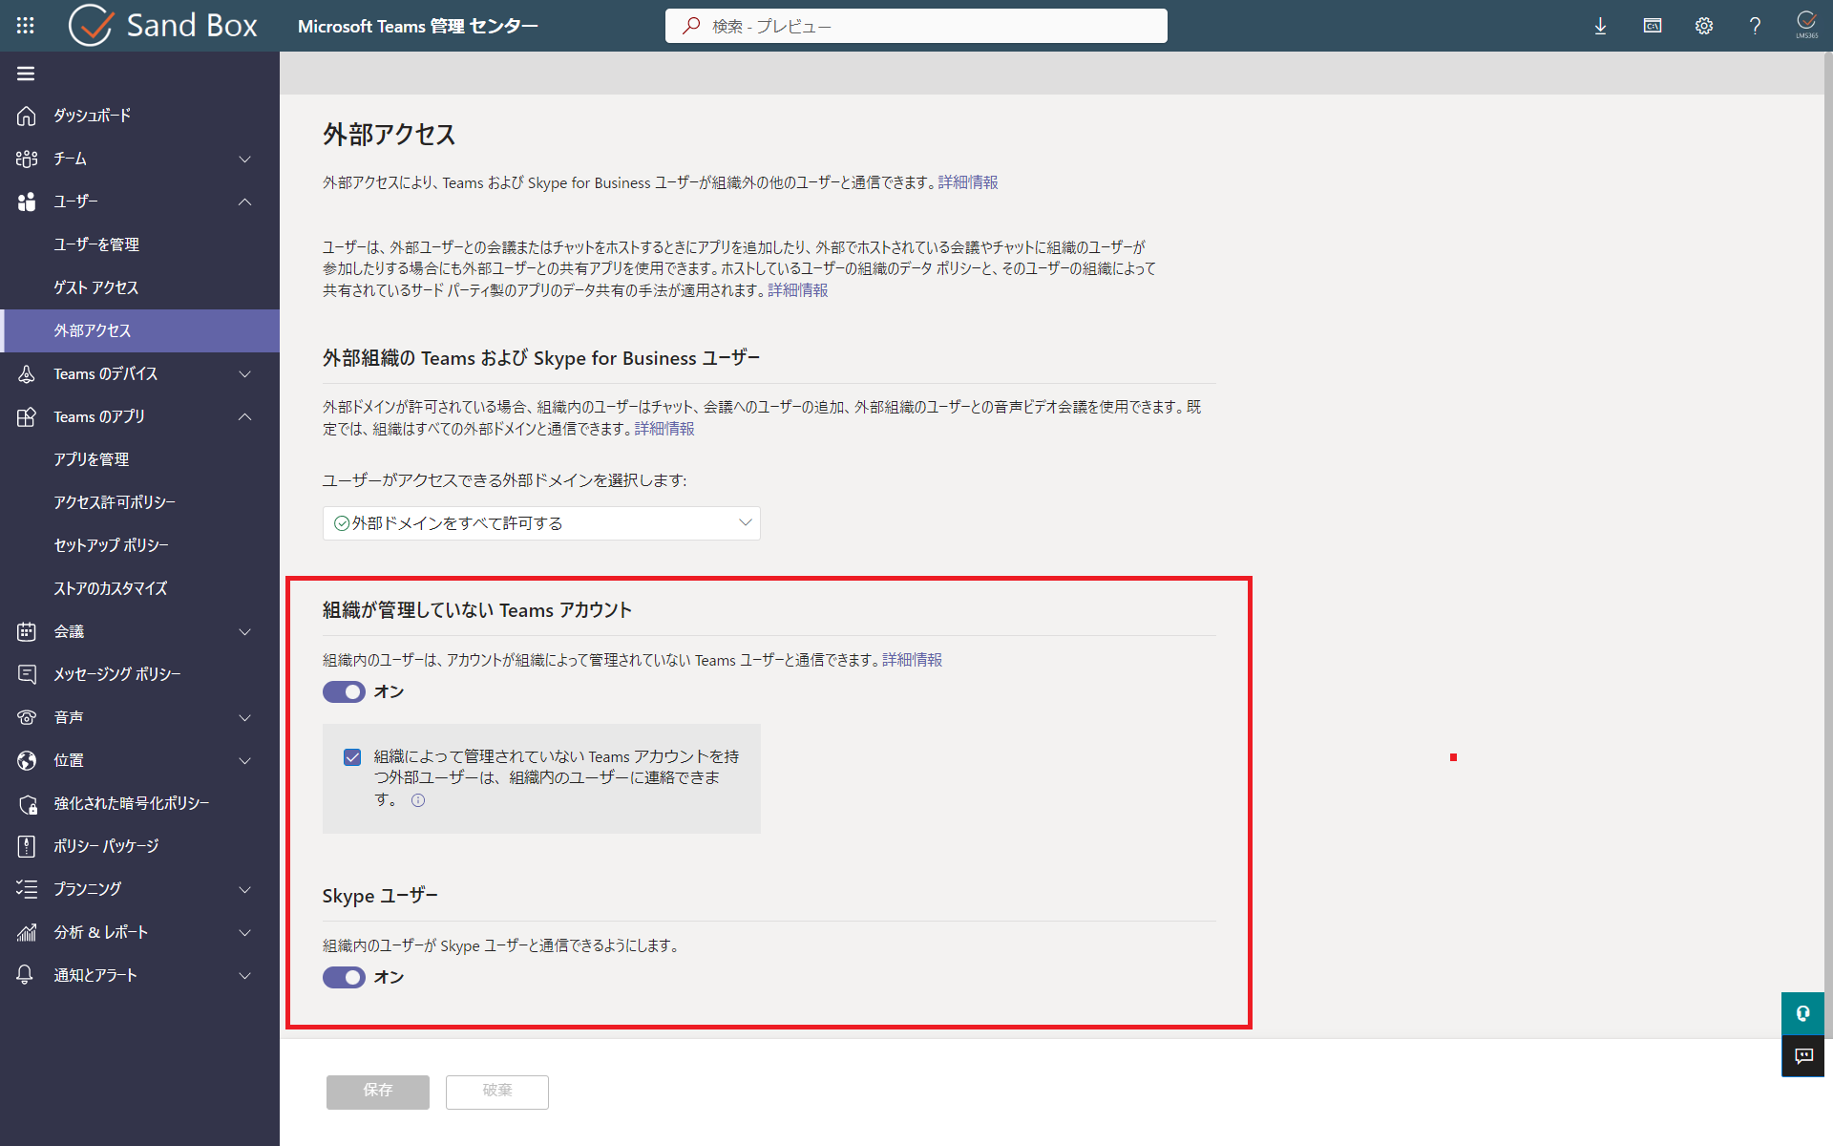The height and width of the screenshot is (1146, 1833).
Task: Collapse the Teams のアプリ chevron
Action: 245,417
